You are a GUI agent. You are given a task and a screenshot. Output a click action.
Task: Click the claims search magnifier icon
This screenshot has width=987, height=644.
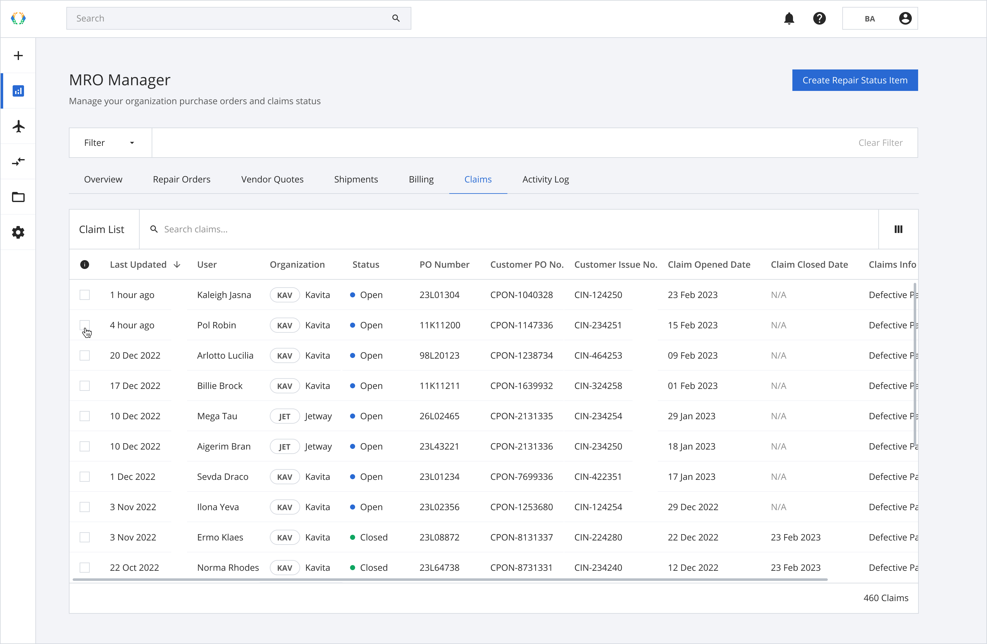(x=154, y=229)
